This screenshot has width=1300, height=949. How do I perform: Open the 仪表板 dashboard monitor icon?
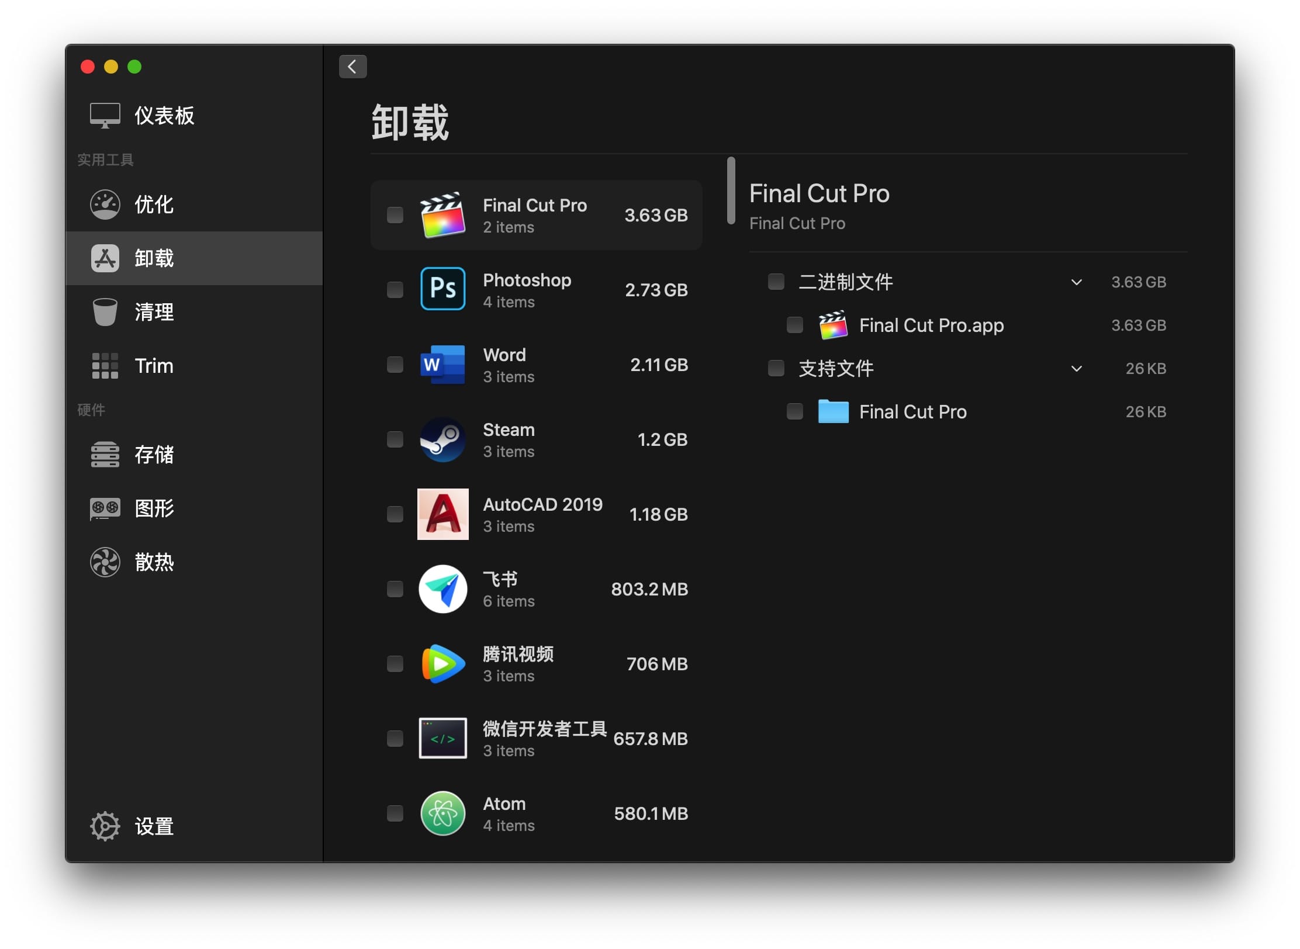tap(105, 115)
